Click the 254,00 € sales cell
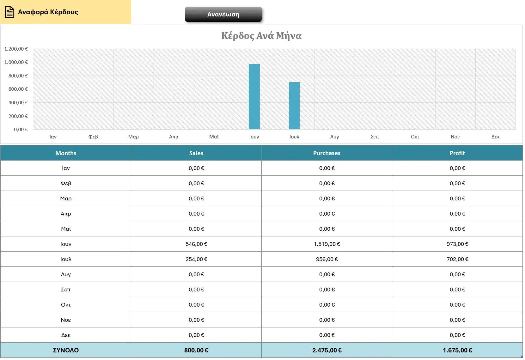The image size is (525, 360). 196,259
